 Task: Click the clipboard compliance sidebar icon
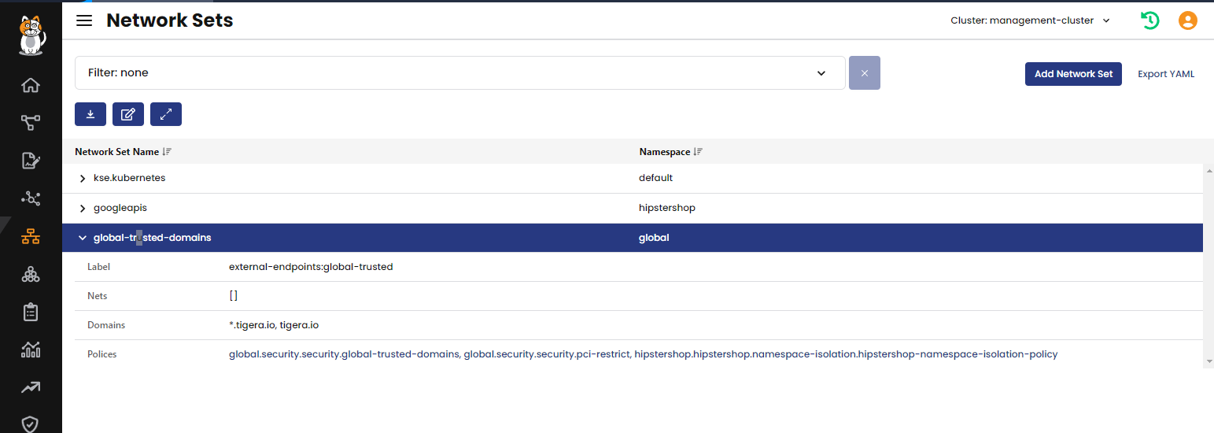pos(31,312)
